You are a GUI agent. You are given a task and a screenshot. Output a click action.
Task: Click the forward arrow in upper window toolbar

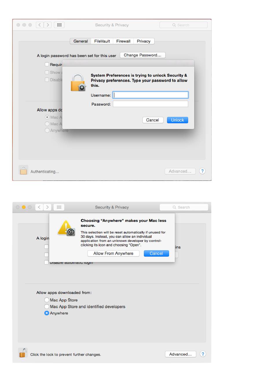click(x=48, y=25)
